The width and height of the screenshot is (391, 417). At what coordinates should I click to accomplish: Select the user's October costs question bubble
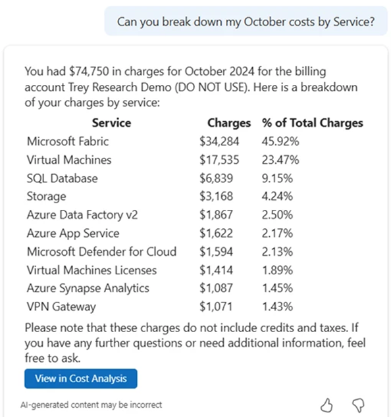(246, 21)
